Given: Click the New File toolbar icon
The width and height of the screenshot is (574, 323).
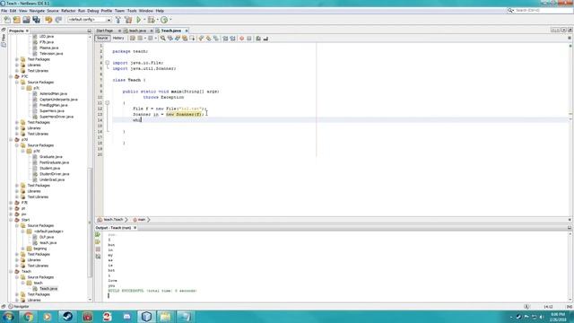Looking at the screenshot, I should coord(7,20).
